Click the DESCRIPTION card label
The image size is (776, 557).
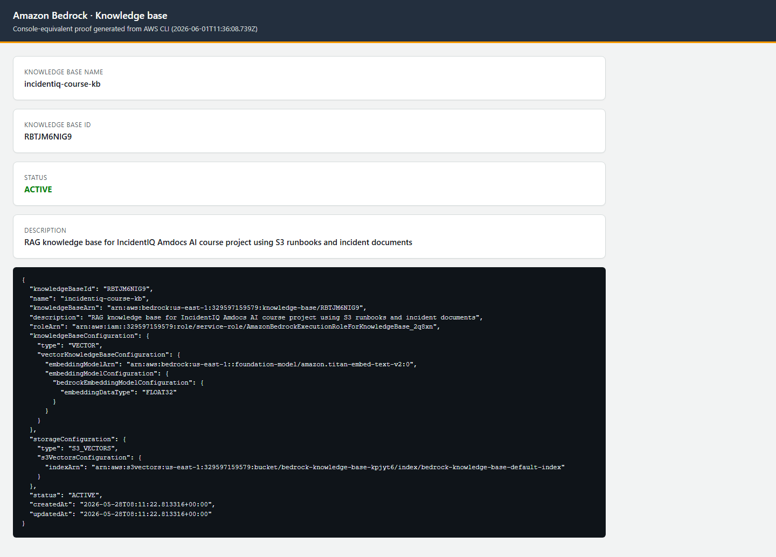(45, 231)
